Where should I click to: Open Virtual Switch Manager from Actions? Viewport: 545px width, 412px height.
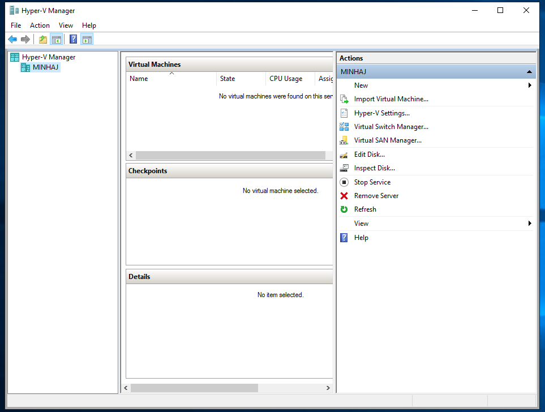click(390, 127)
